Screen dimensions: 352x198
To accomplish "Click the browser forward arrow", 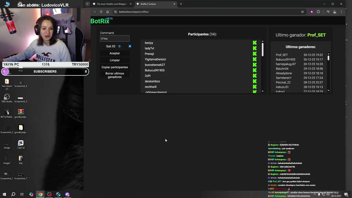I will coord(94,12).
